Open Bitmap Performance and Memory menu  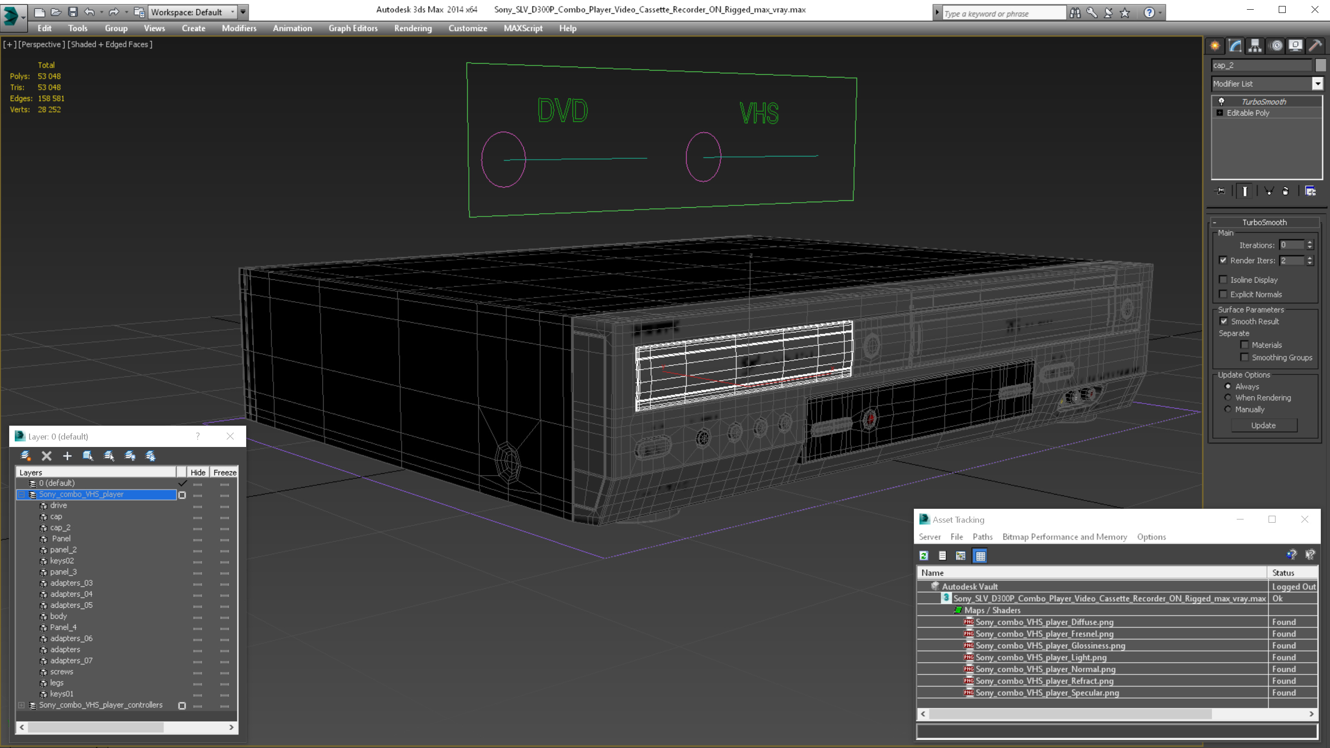pyautogui.click(x=1064, y=537)
